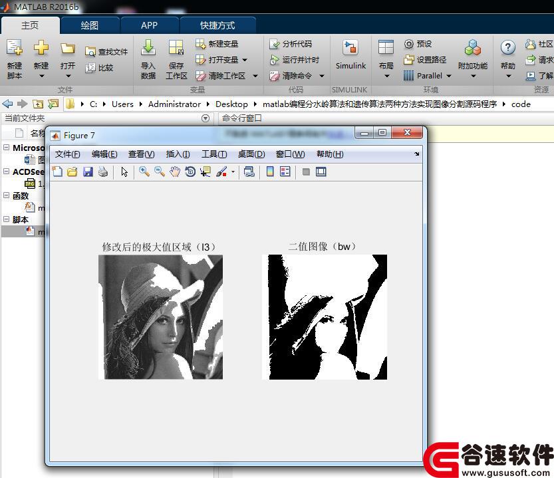Click Set Path (设置路径) icon
Image resolution: width=554 pixels, height=478 pixels.
tap(409, 60)
